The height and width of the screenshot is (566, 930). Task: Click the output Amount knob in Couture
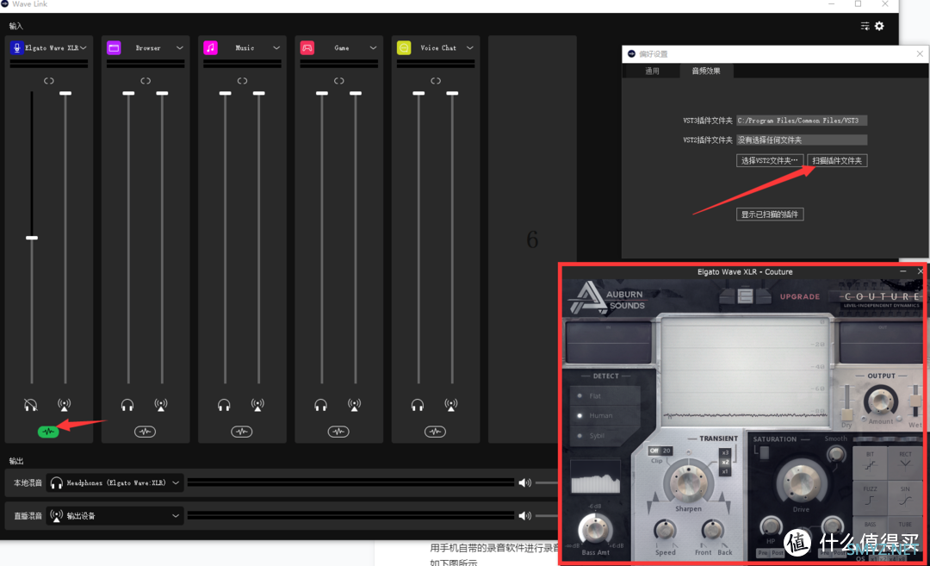881,401
